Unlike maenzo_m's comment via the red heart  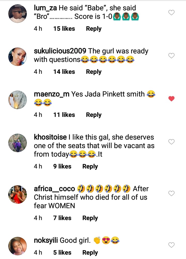[172, 99]
